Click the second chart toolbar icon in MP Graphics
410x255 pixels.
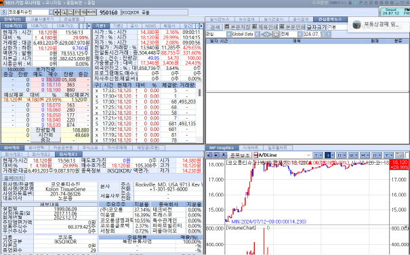tap(216, 155)
